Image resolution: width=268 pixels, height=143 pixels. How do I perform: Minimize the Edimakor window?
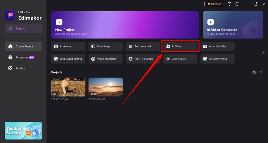click(249, 4)
